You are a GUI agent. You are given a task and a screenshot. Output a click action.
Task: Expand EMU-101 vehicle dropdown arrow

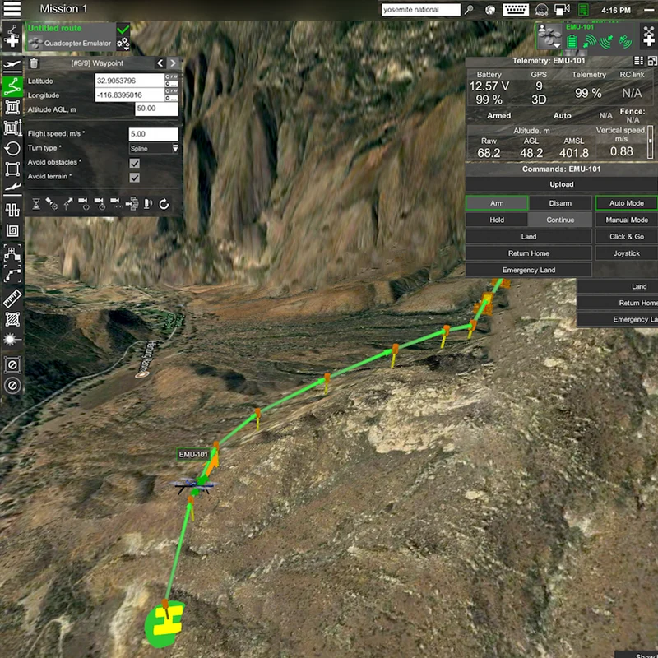point(557,45)
